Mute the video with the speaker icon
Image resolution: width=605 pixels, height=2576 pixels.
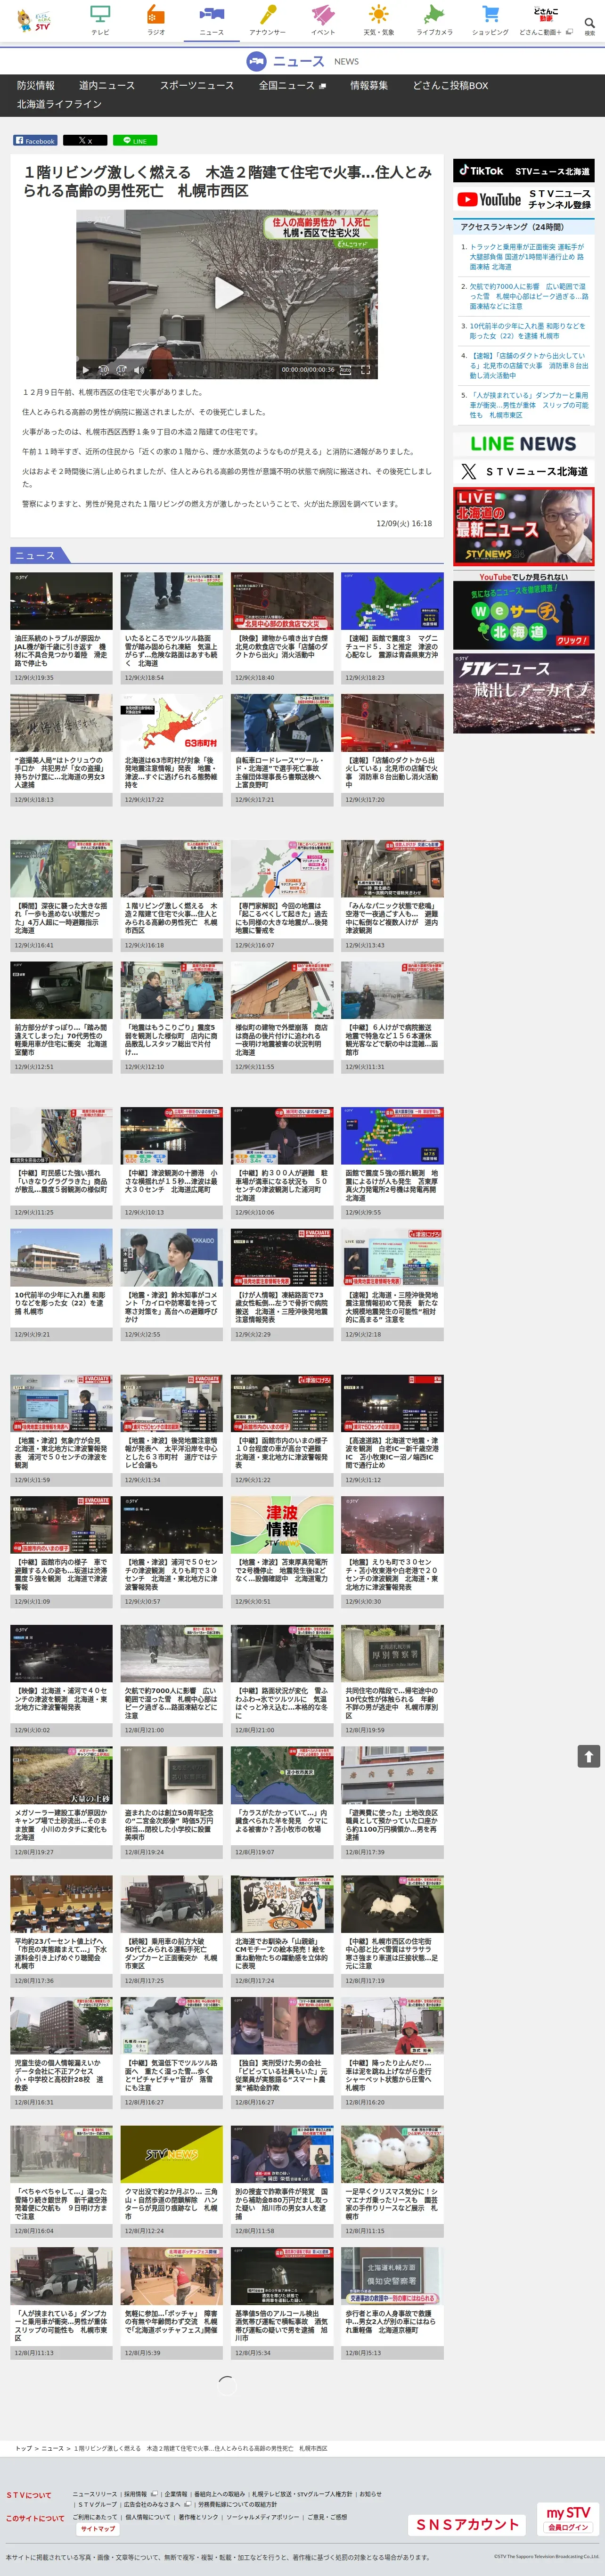pyautogui.click(x=139, y=370)
